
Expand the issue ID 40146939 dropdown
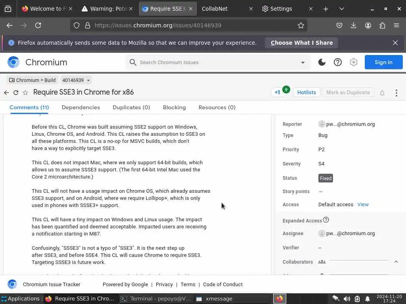88,80
